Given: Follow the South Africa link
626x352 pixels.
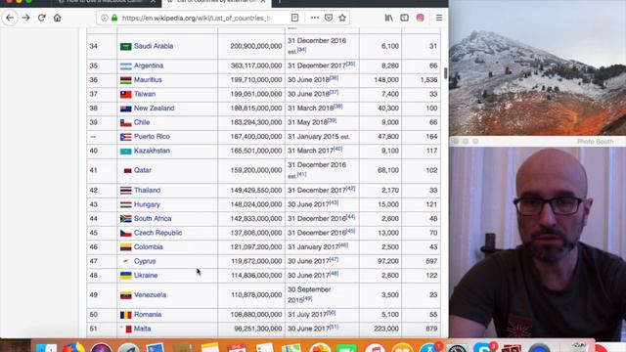Looking at the screenshot, I should pos(153,218).
